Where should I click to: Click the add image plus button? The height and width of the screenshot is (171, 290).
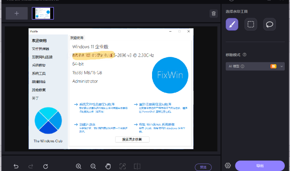point(17,13)
